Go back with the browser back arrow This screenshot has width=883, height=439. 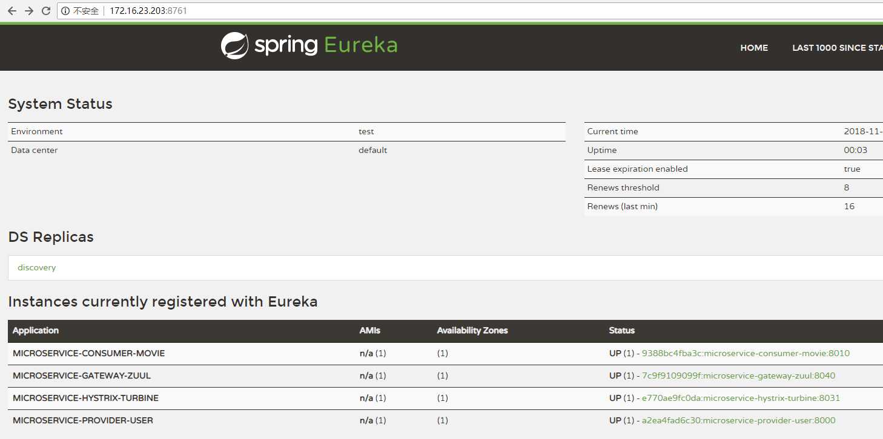tap(12, 11)
